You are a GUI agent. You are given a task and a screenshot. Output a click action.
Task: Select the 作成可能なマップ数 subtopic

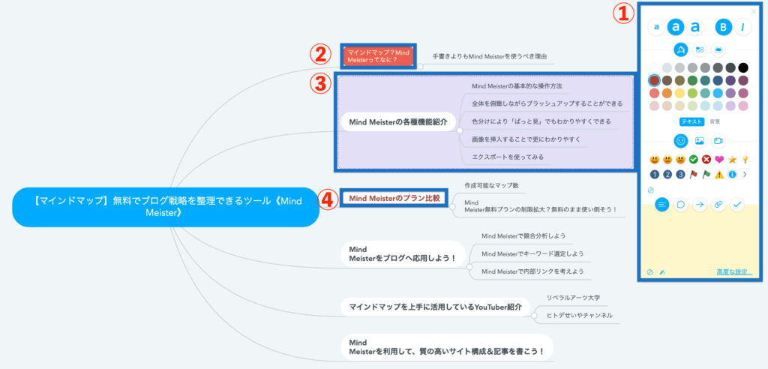pos(491,186)
